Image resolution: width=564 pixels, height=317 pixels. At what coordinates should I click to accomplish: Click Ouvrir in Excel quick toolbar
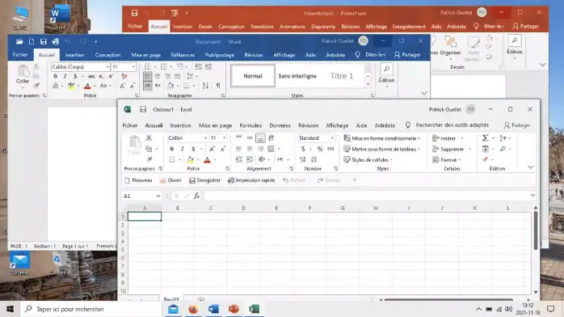[170, 180]
